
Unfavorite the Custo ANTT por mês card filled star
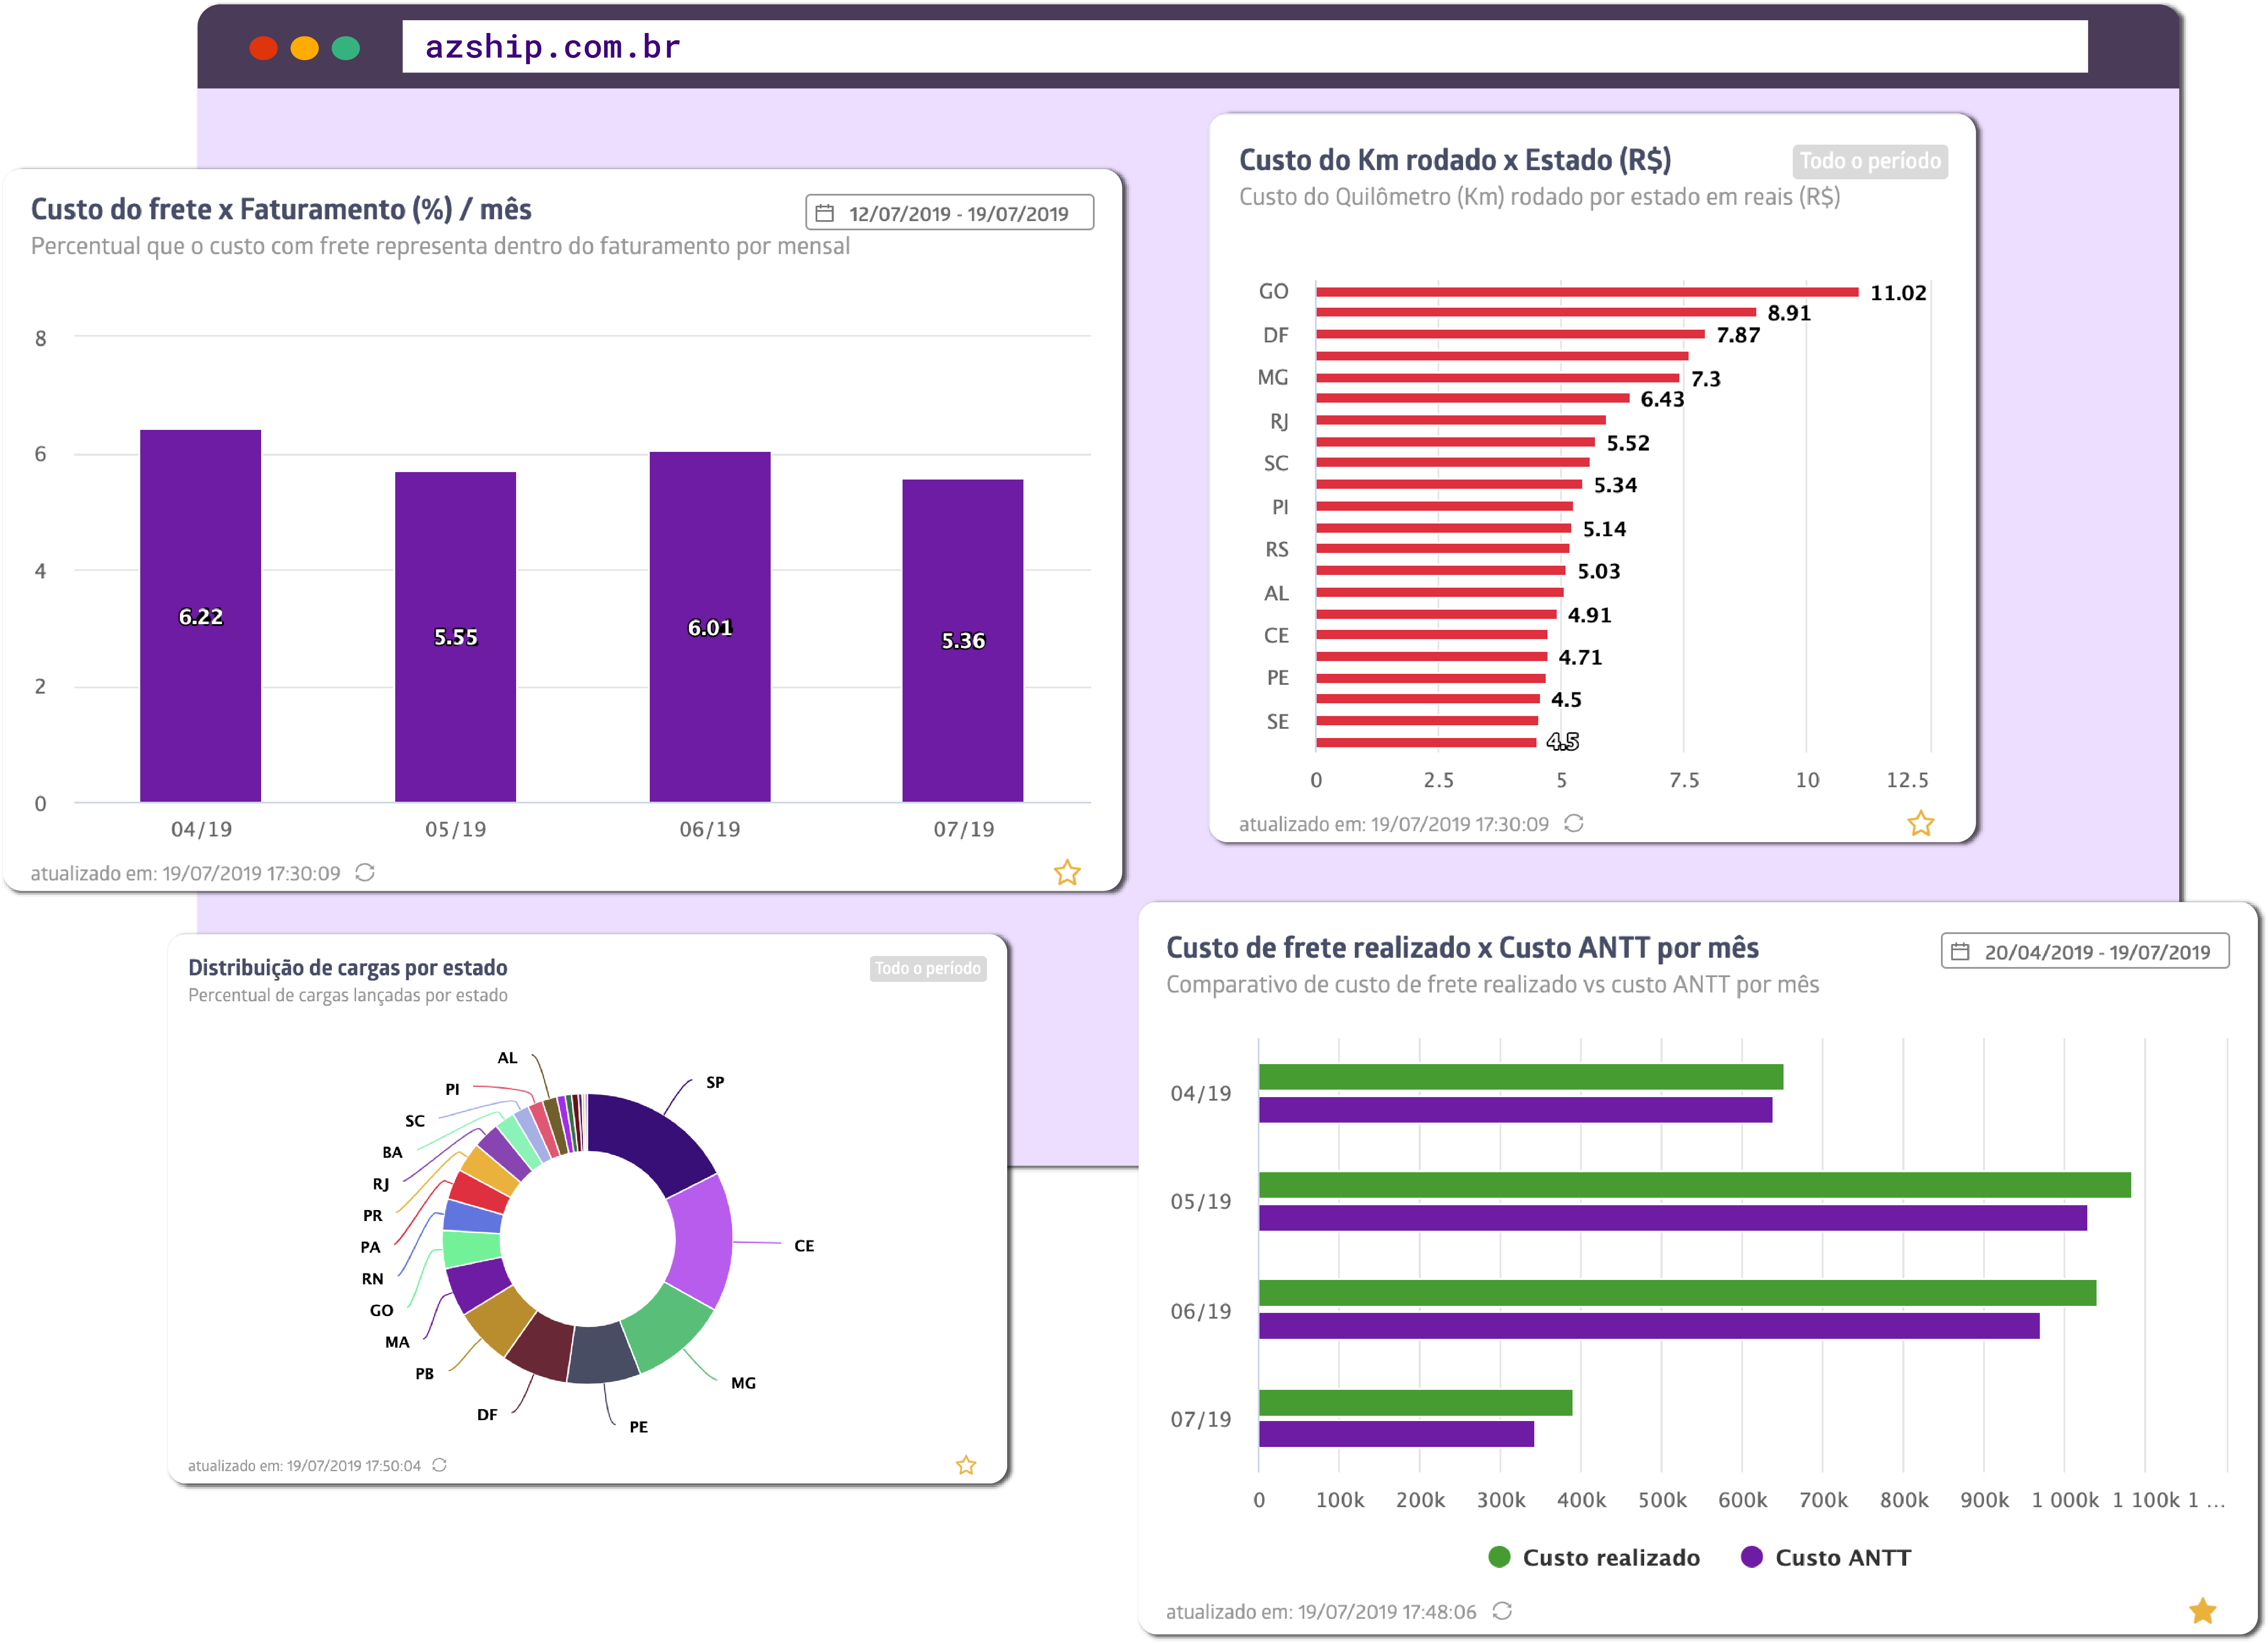2202,1611
